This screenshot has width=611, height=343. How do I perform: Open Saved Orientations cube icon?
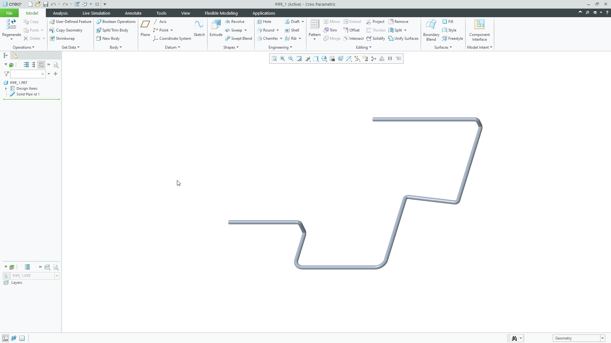(x=324, y=59)
